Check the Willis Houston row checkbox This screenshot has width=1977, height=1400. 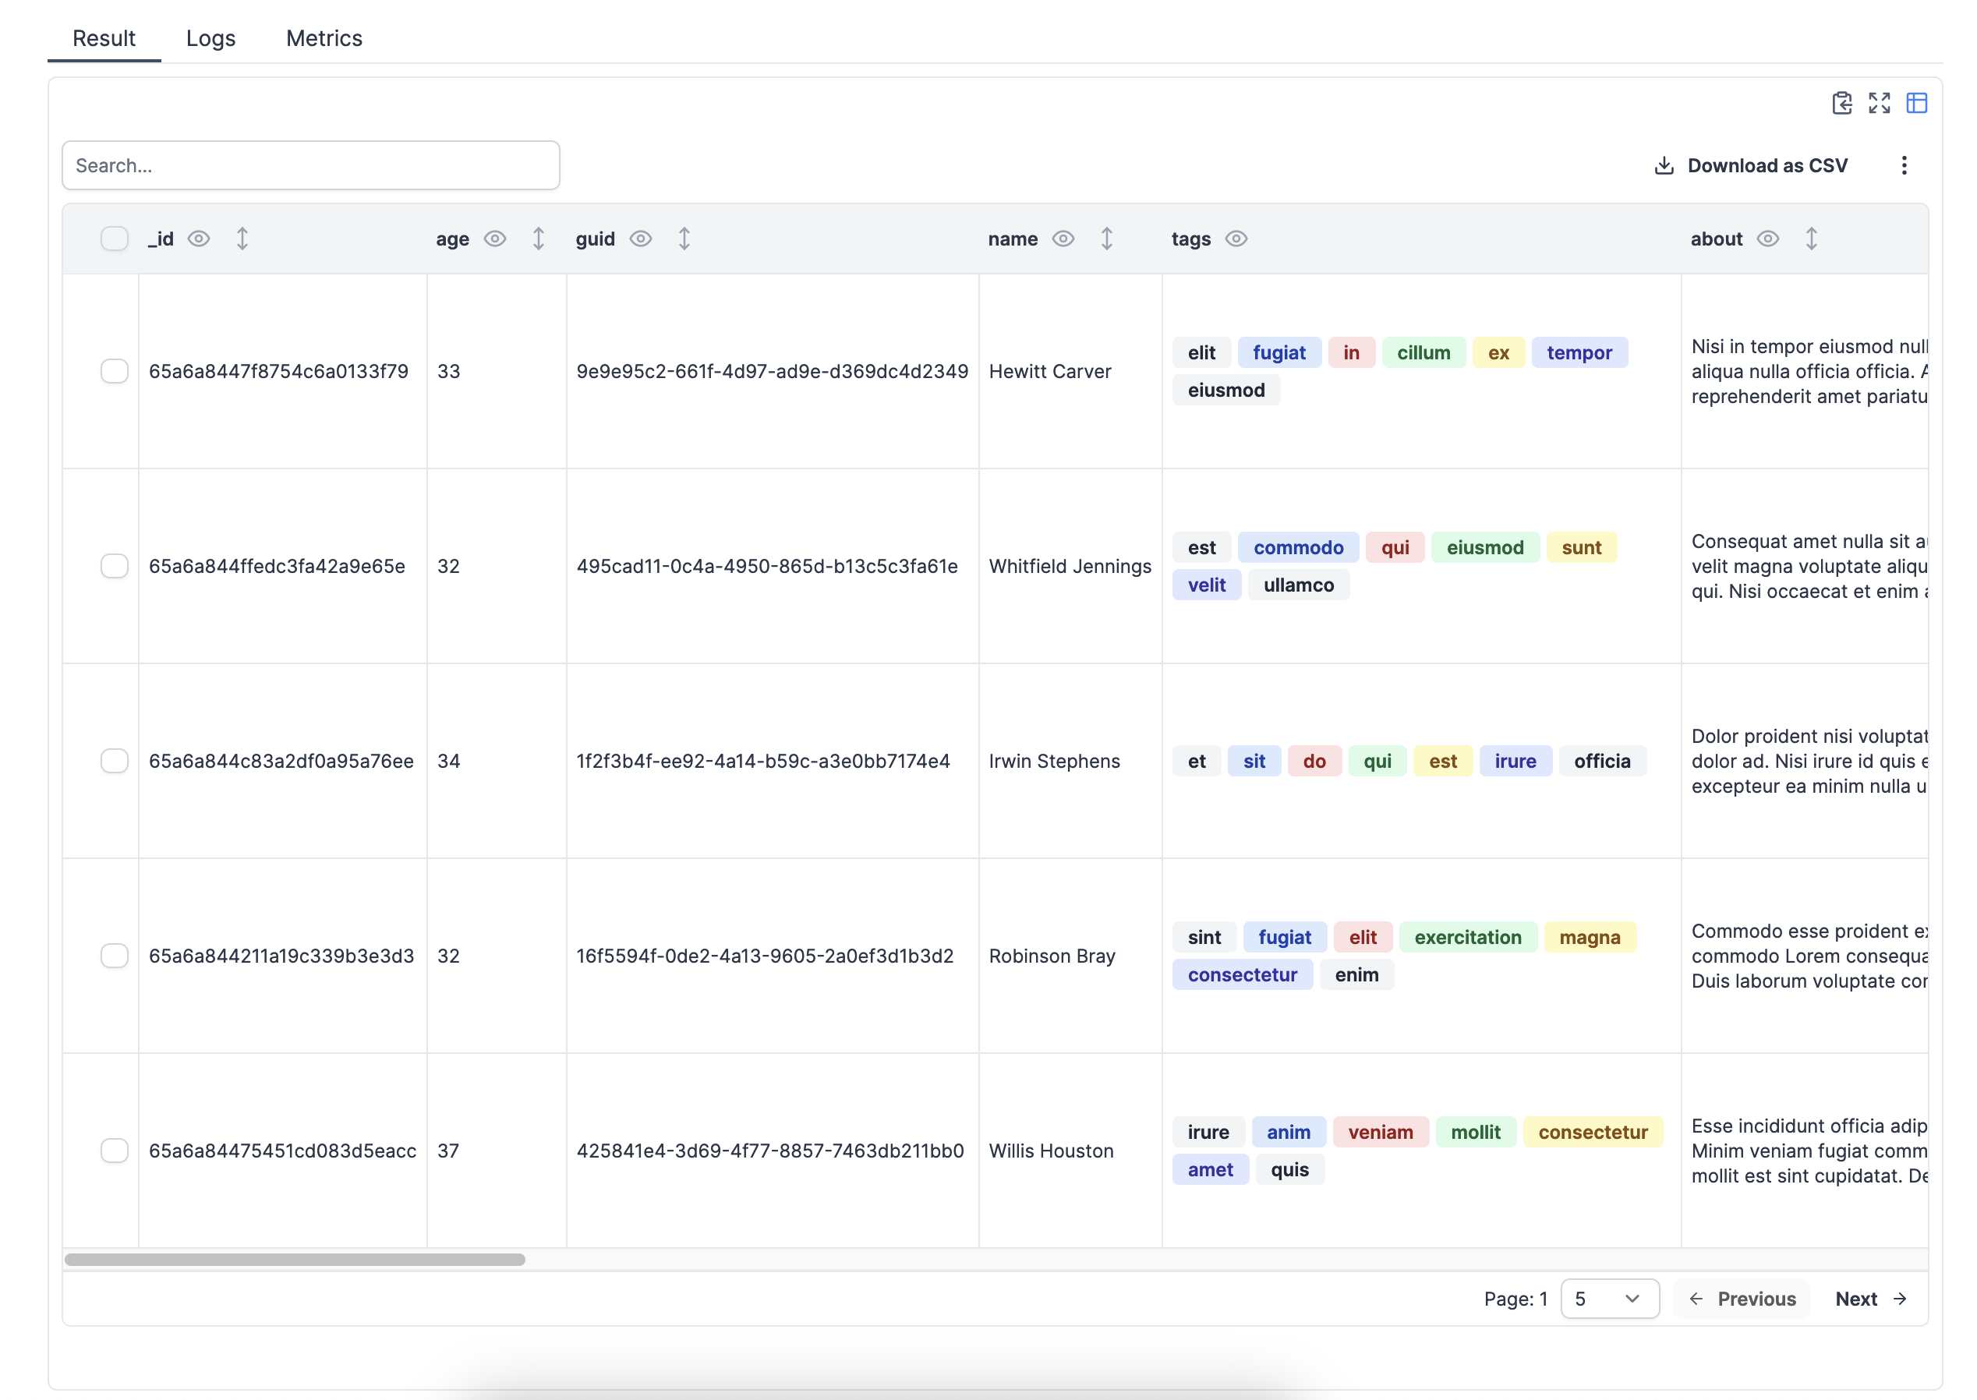point(114,1151)
